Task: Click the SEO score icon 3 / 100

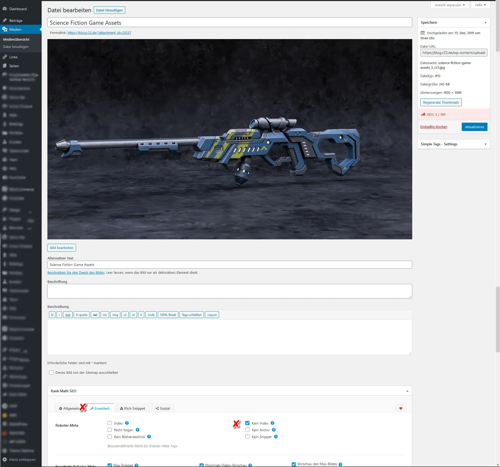Action: point(423,114)
